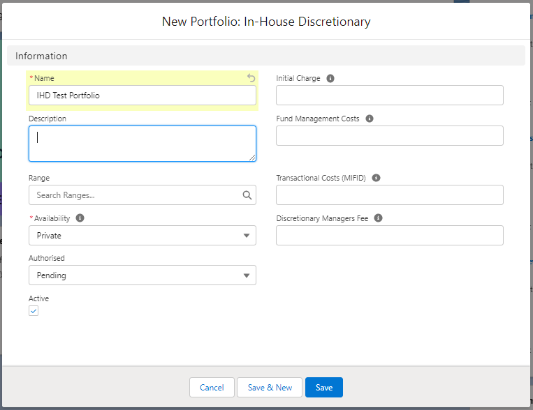Open the Authorised dropdown
The height and width of the screenshot is (410, 533).
(143, 275)
